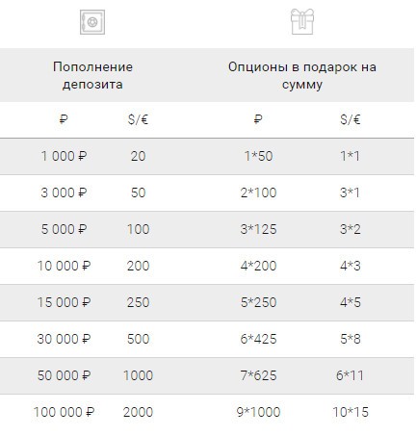Viewport: 416px width, 436px height.
Task: Select the 30 000 ₽ deposit cell
Action: point(64,339)
